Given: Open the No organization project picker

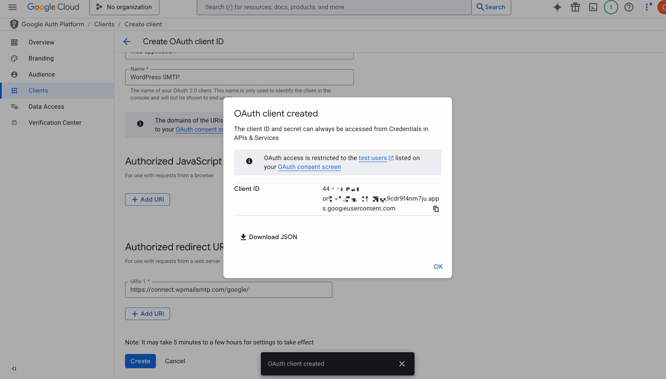Looking at the screenshot, I should (124, 7).
